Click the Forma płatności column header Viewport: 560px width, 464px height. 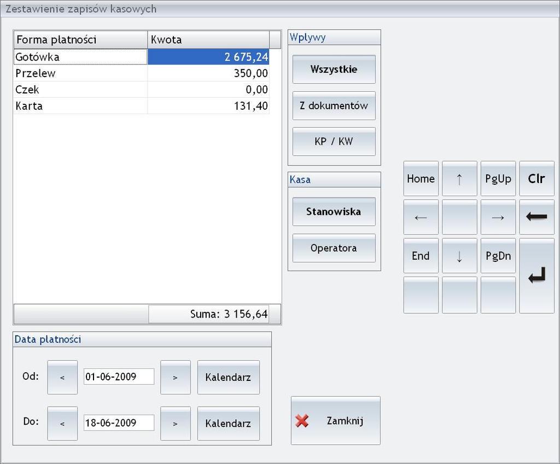81,39
